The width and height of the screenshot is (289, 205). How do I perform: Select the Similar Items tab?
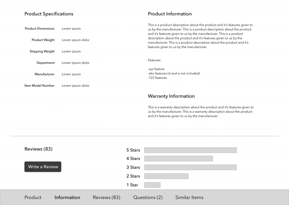[x=189, y=197]
